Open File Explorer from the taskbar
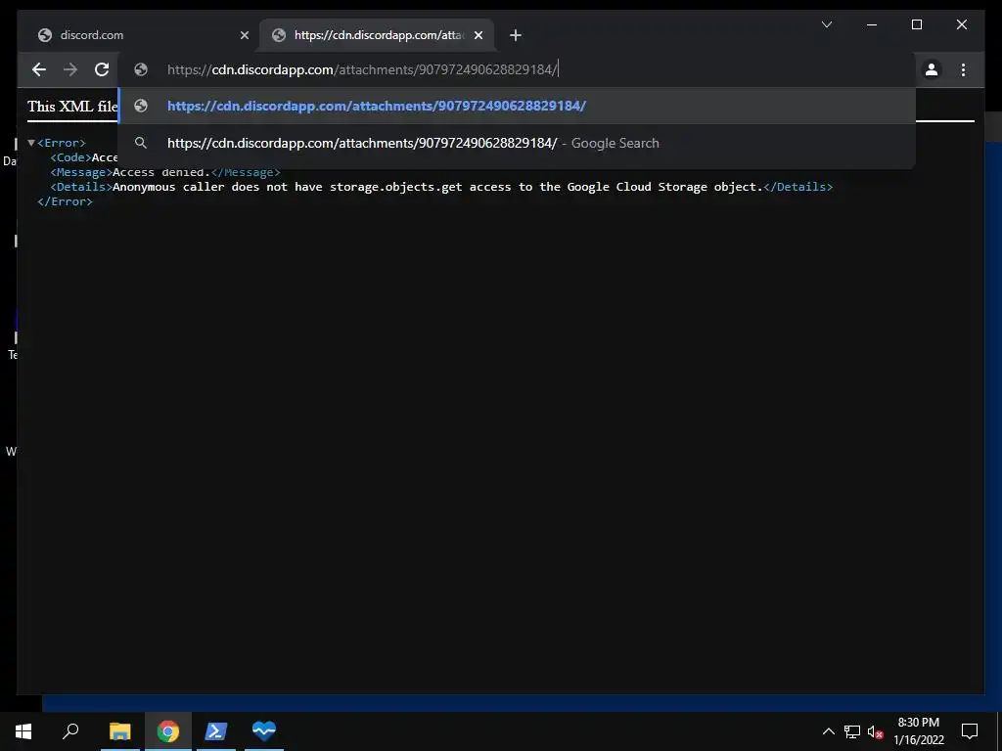 119,730
